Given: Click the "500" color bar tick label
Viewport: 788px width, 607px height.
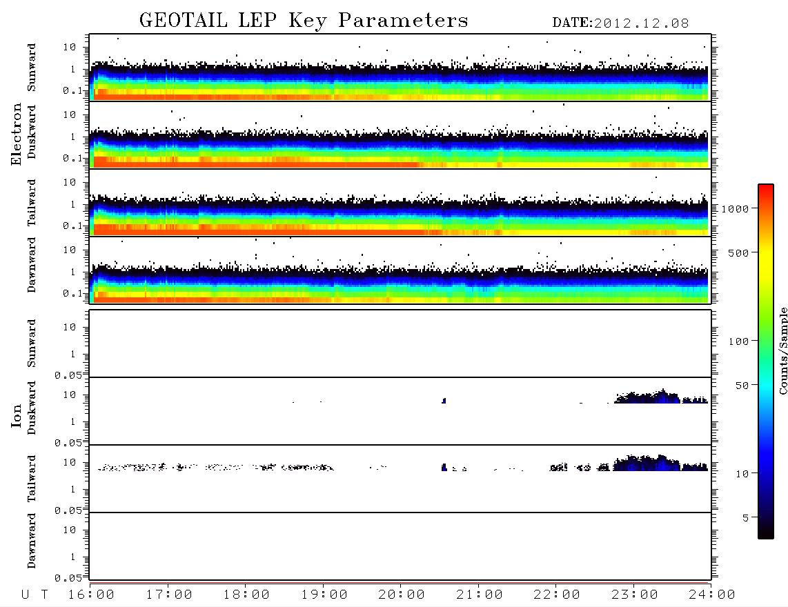Looking at the screenshot, I should [x=739, y=253].
